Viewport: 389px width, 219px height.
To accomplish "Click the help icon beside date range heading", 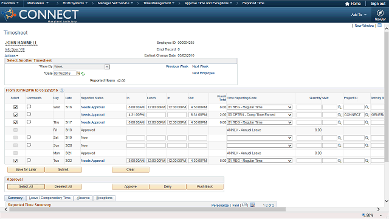I will (x=62, y=91).
